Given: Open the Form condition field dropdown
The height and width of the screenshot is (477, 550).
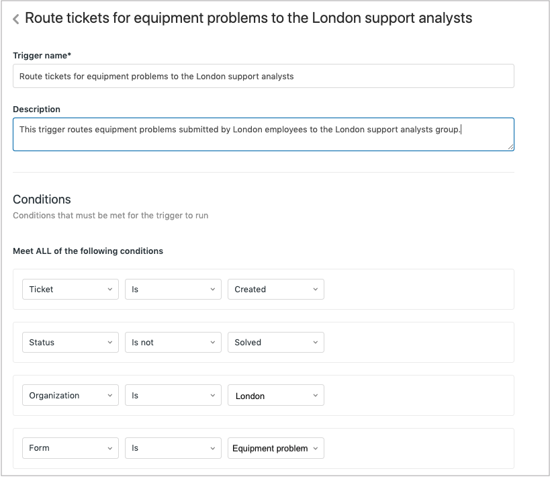Looking at the screenshot, I should 71,448.
